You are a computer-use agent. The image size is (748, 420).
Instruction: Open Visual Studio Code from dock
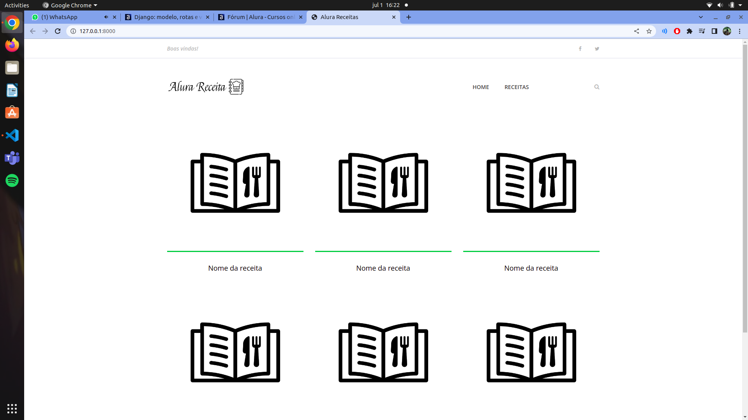click(x=12, y=135)
